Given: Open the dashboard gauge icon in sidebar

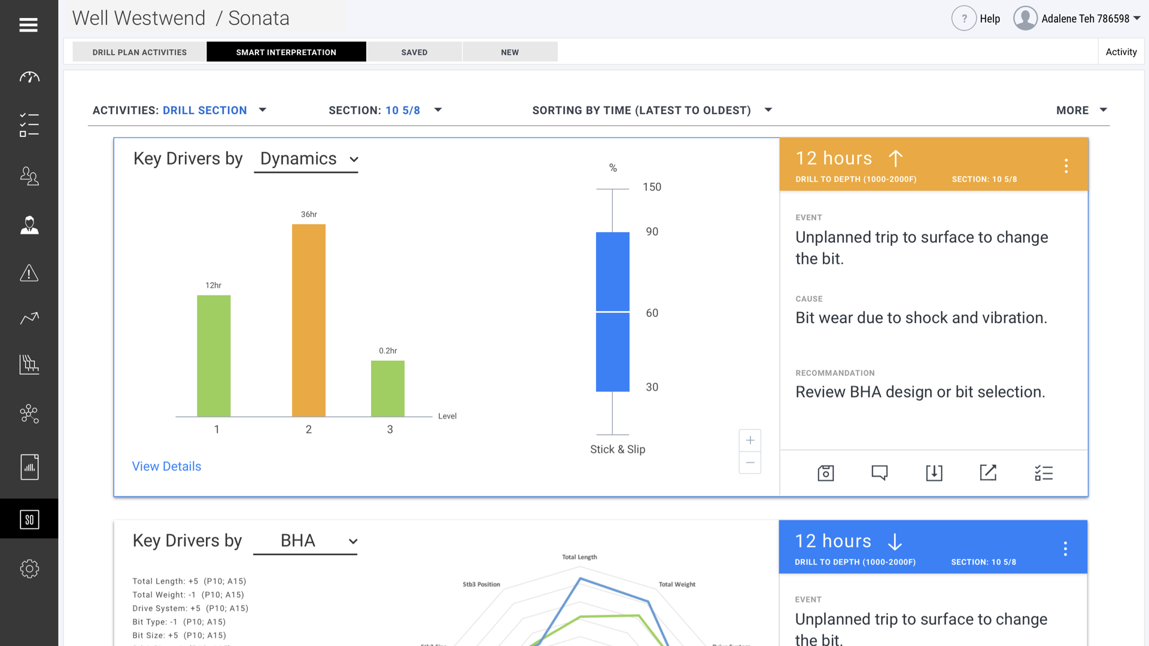Looking at the screenshot, I should (x=29, y=77).
